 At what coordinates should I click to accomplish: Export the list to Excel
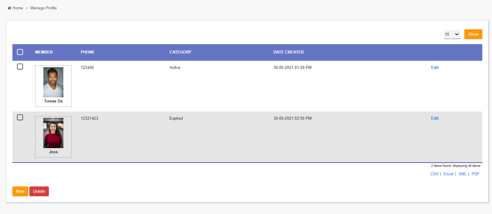pos(448,174)
